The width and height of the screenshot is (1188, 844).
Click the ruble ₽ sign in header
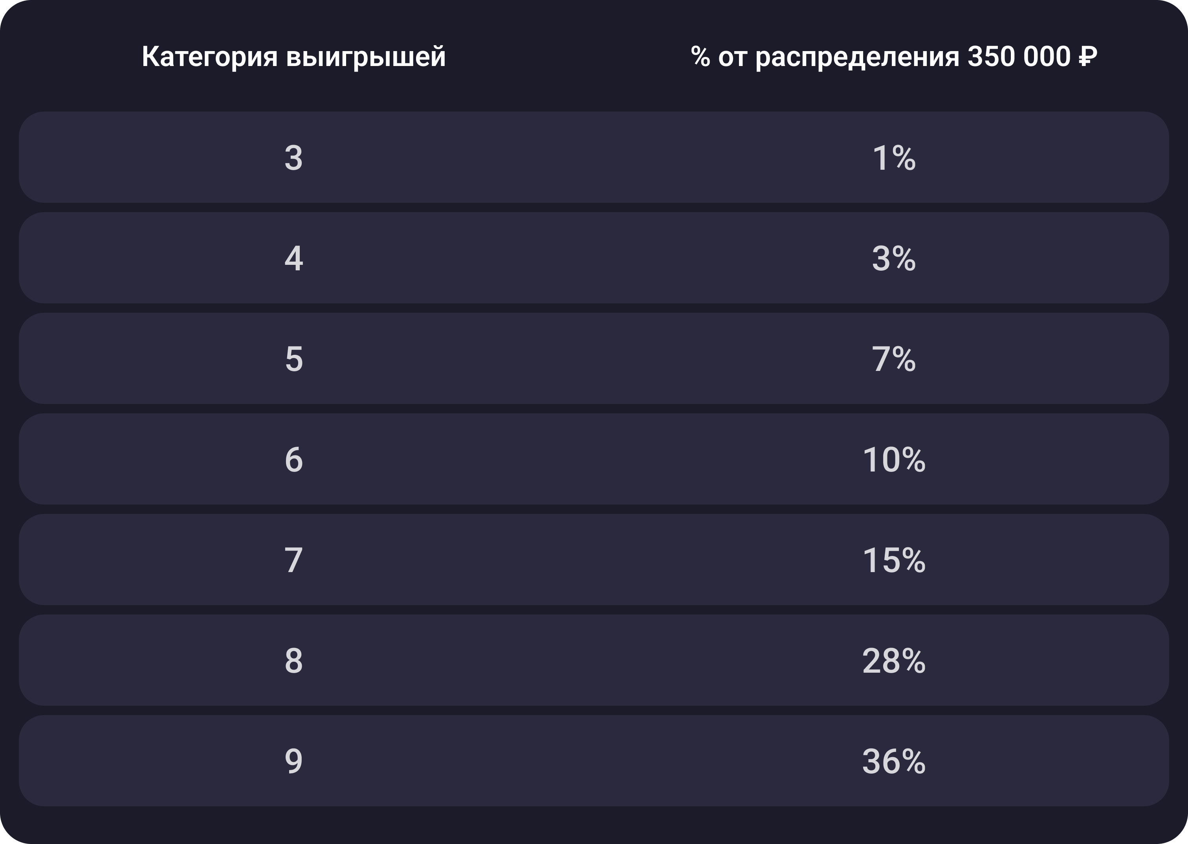(x=1088, y=56)
